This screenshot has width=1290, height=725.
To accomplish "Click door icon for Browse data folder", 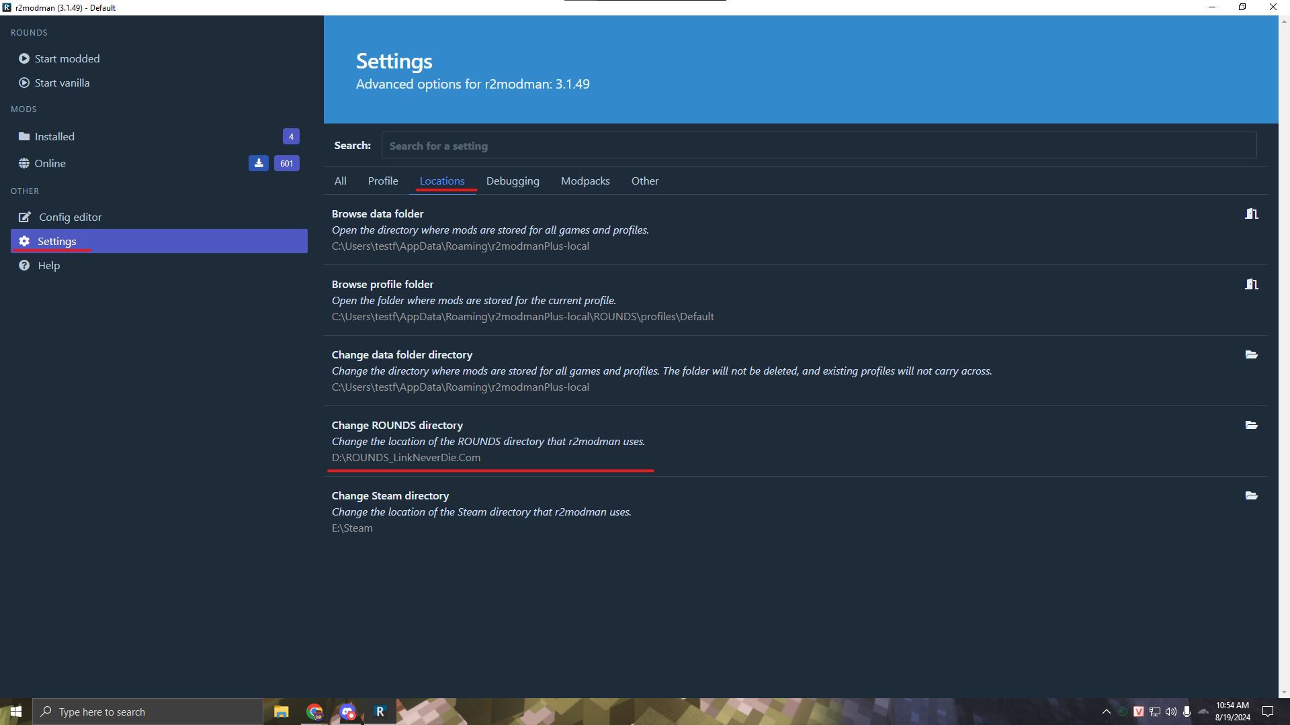I will coord(1251,214).
